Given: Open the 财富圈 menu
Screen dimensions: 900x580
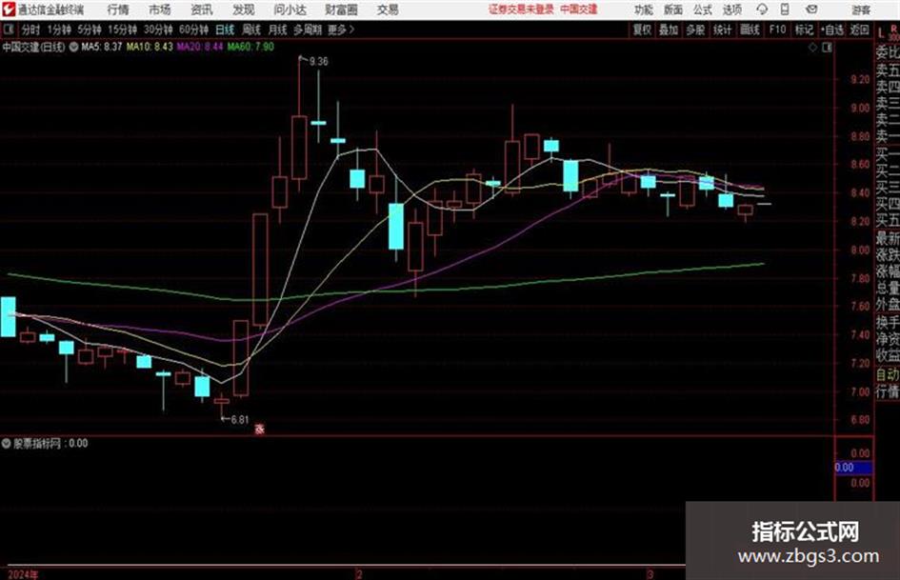Looking at the screenshot, I should 341,10.
